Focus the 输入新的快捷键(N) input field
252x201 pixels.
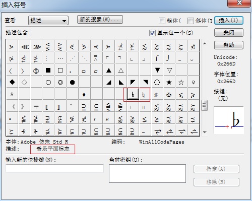[x=54, y=169]
